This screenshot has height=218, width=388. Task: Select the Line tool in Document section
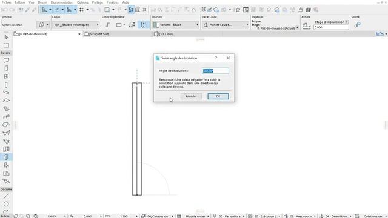click(x=6, y=196)
